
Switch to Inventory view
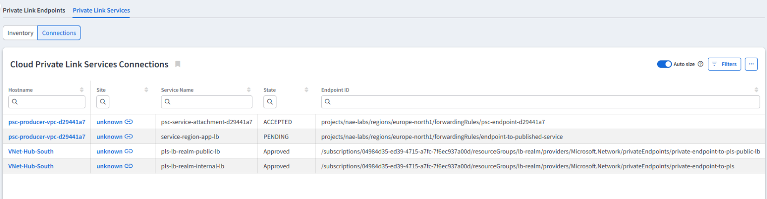pos(20,33)
